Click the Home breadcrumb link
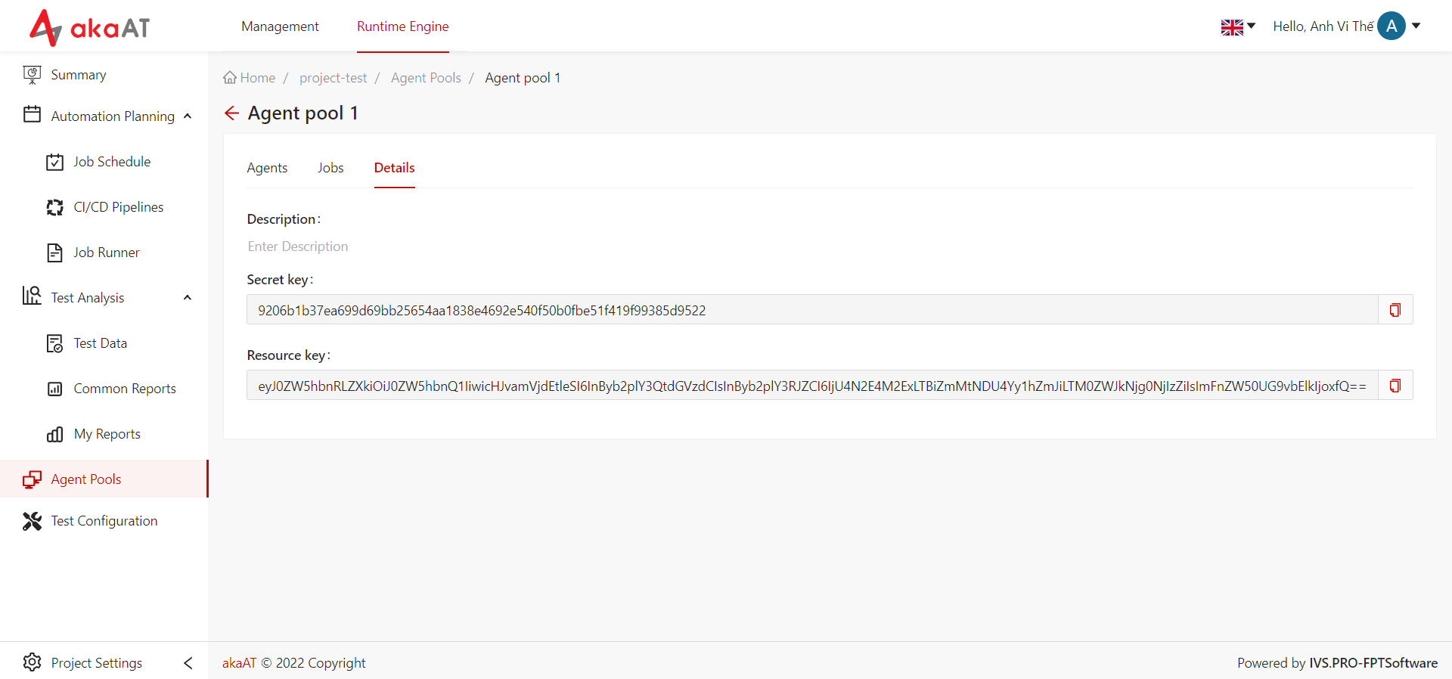The image size is (1452, 679). (257, 78)
